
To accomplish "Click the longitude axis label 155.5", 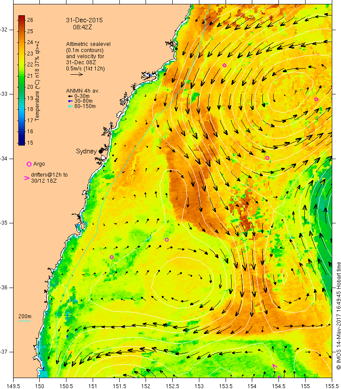I will 332,386.
